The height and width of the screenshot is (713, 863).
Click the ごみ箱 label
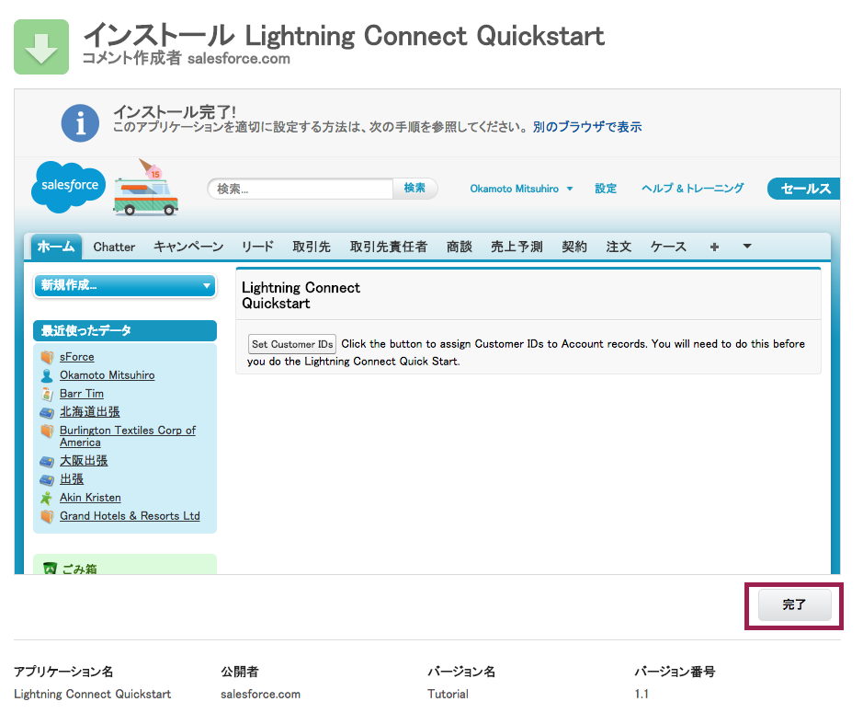pyautogui.click(x=79, y=569)
